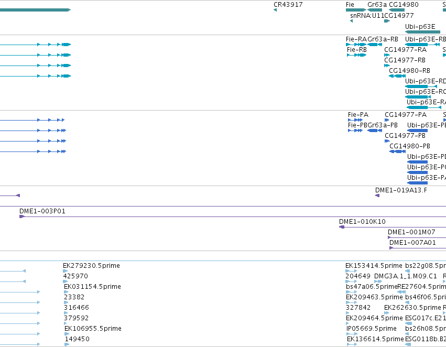Open the CG14980-PB protein label

pos(410,146)
